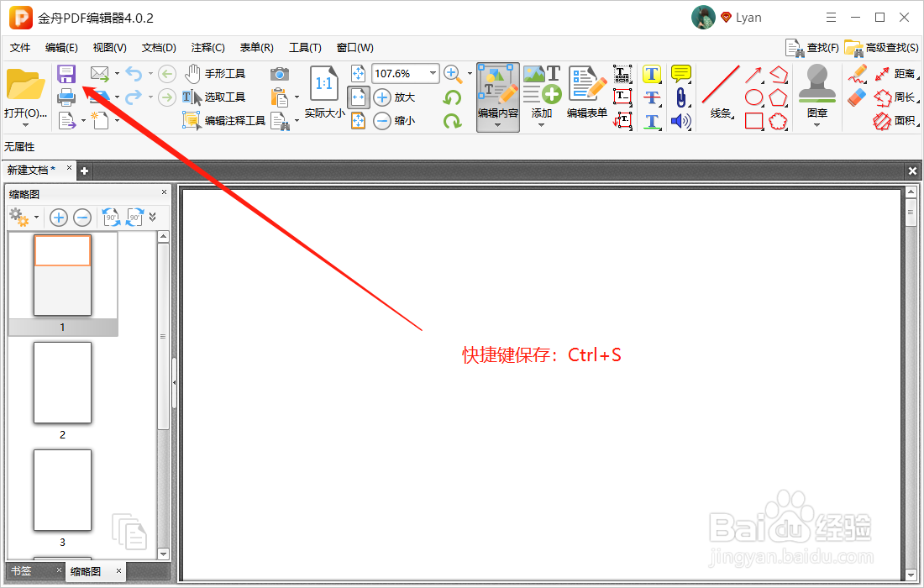
Task: Click the 放大 zoom in button
Action: [x=395, y=97]
